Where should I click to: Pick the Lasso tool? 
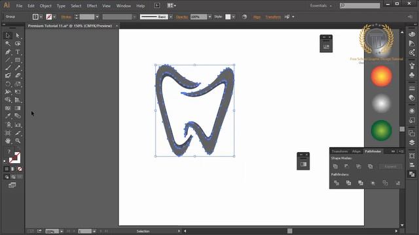tap(18, 44)
